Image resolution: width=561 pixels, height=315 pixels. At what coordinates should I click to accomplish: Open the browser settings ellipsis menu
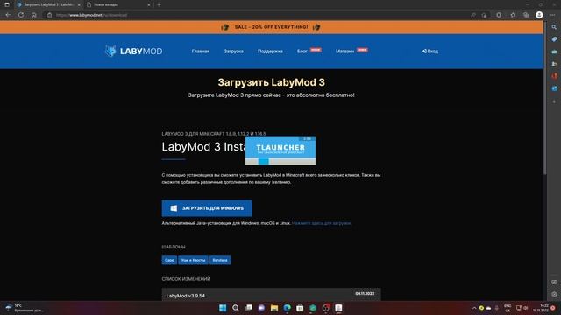tap(553, 15)
